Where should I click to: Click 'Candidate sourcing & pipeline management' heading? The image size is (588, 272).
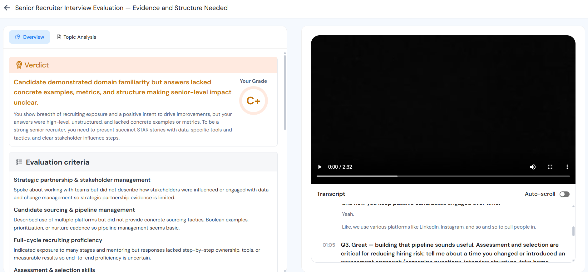point(74,210)
